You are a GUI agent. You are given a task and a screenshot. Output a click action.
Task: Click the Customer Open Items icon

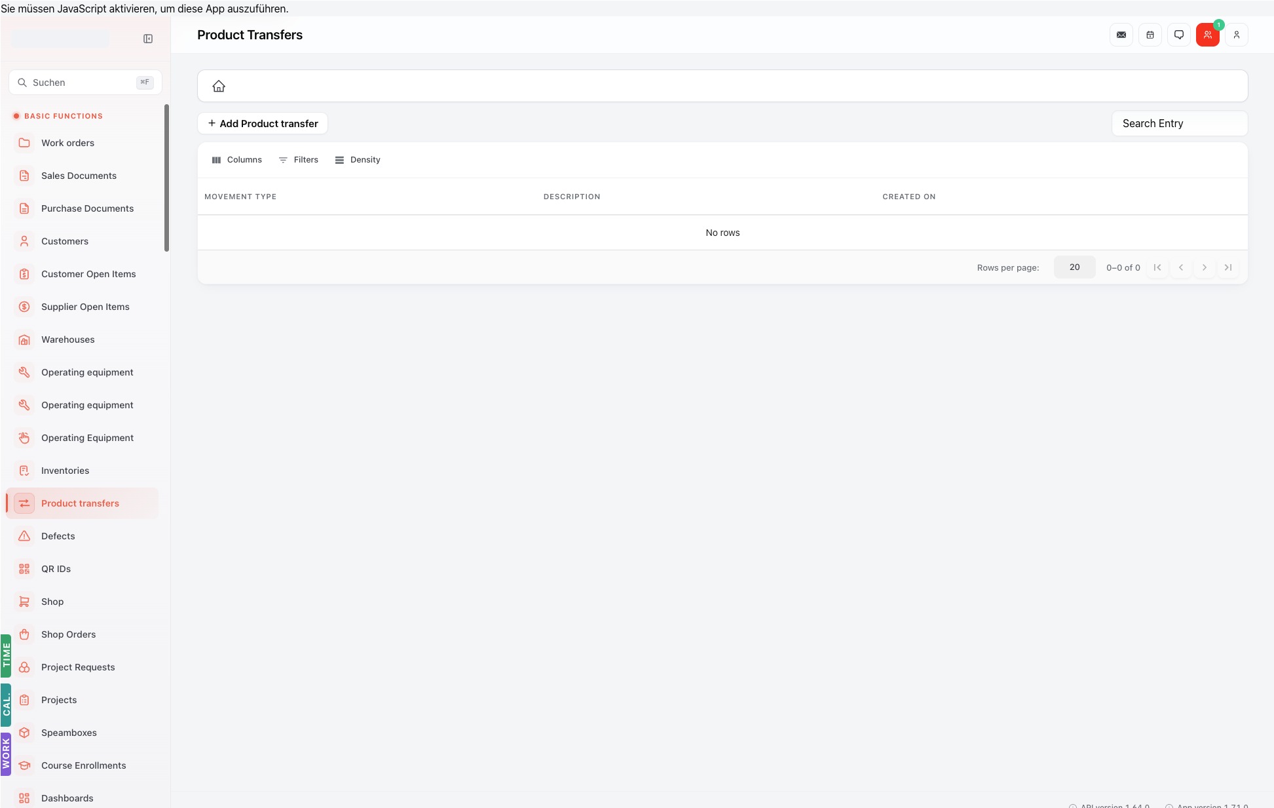click(24, 274)
